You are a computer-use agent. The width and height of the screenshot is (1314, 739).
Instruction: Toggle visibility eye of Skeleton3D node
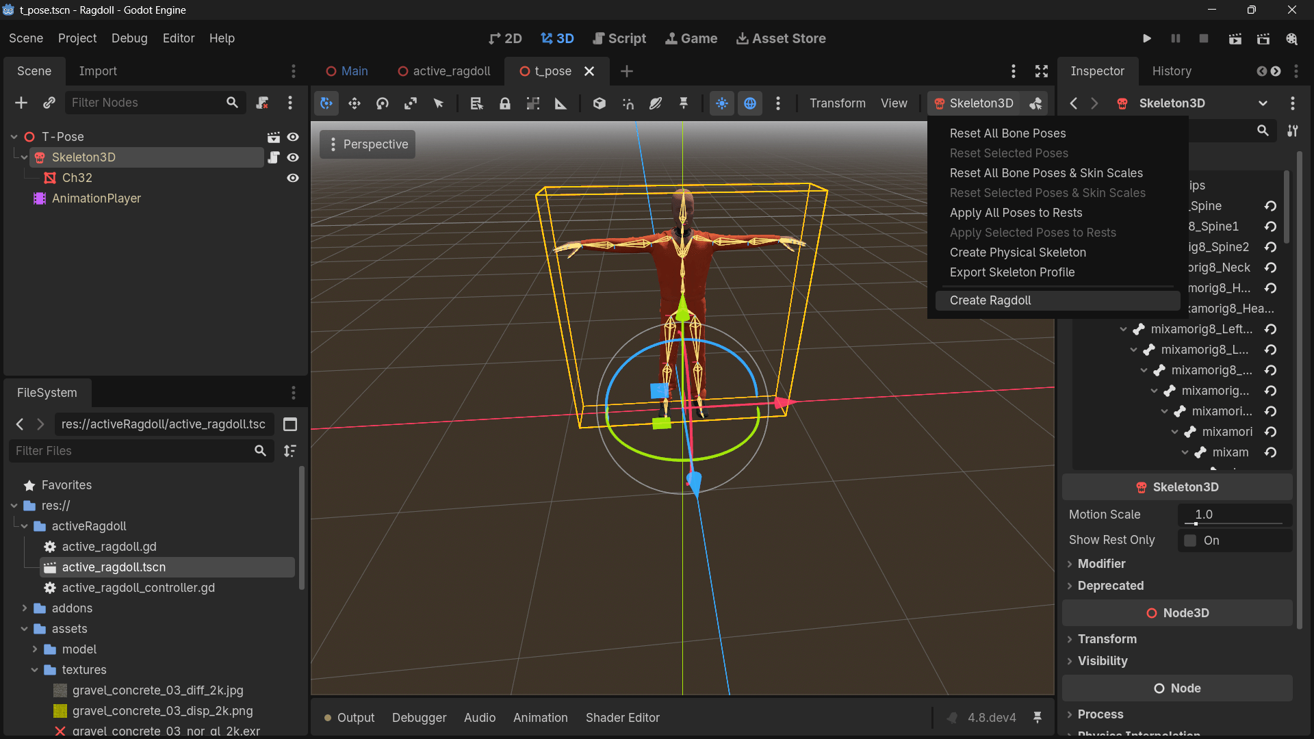(293, 157)
